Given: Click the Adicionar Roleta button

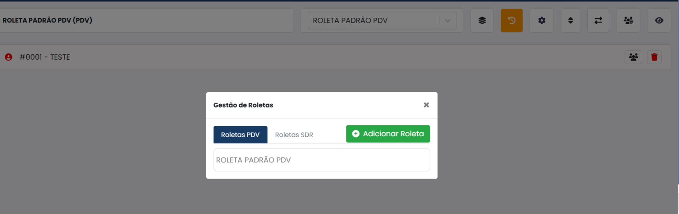Looking at the screenshot, I should click(388, 134).
